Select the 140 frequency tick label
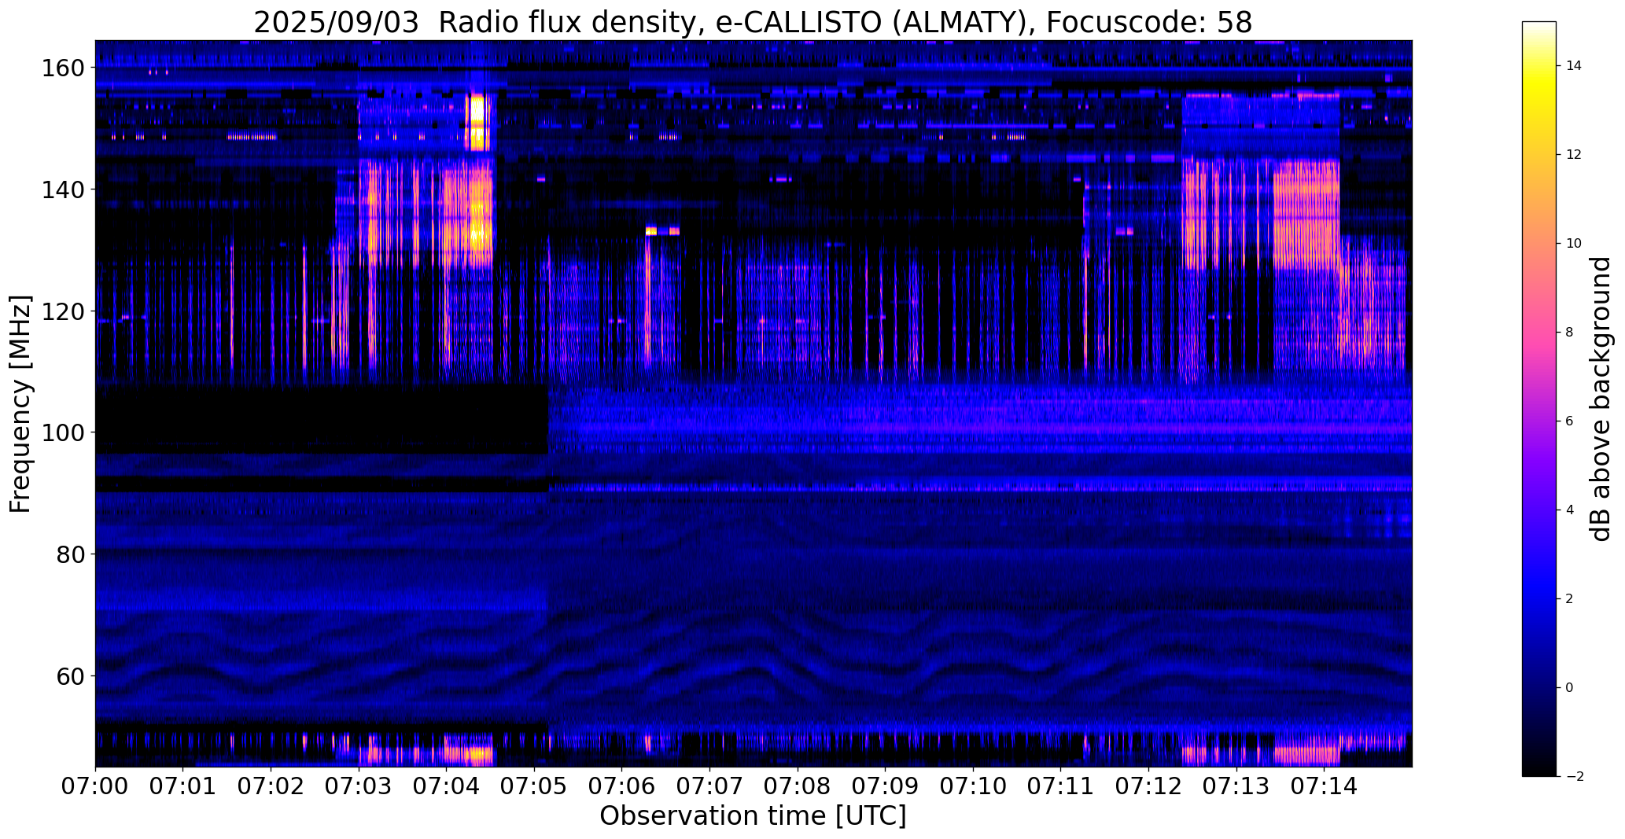 [x=64, y=190]
